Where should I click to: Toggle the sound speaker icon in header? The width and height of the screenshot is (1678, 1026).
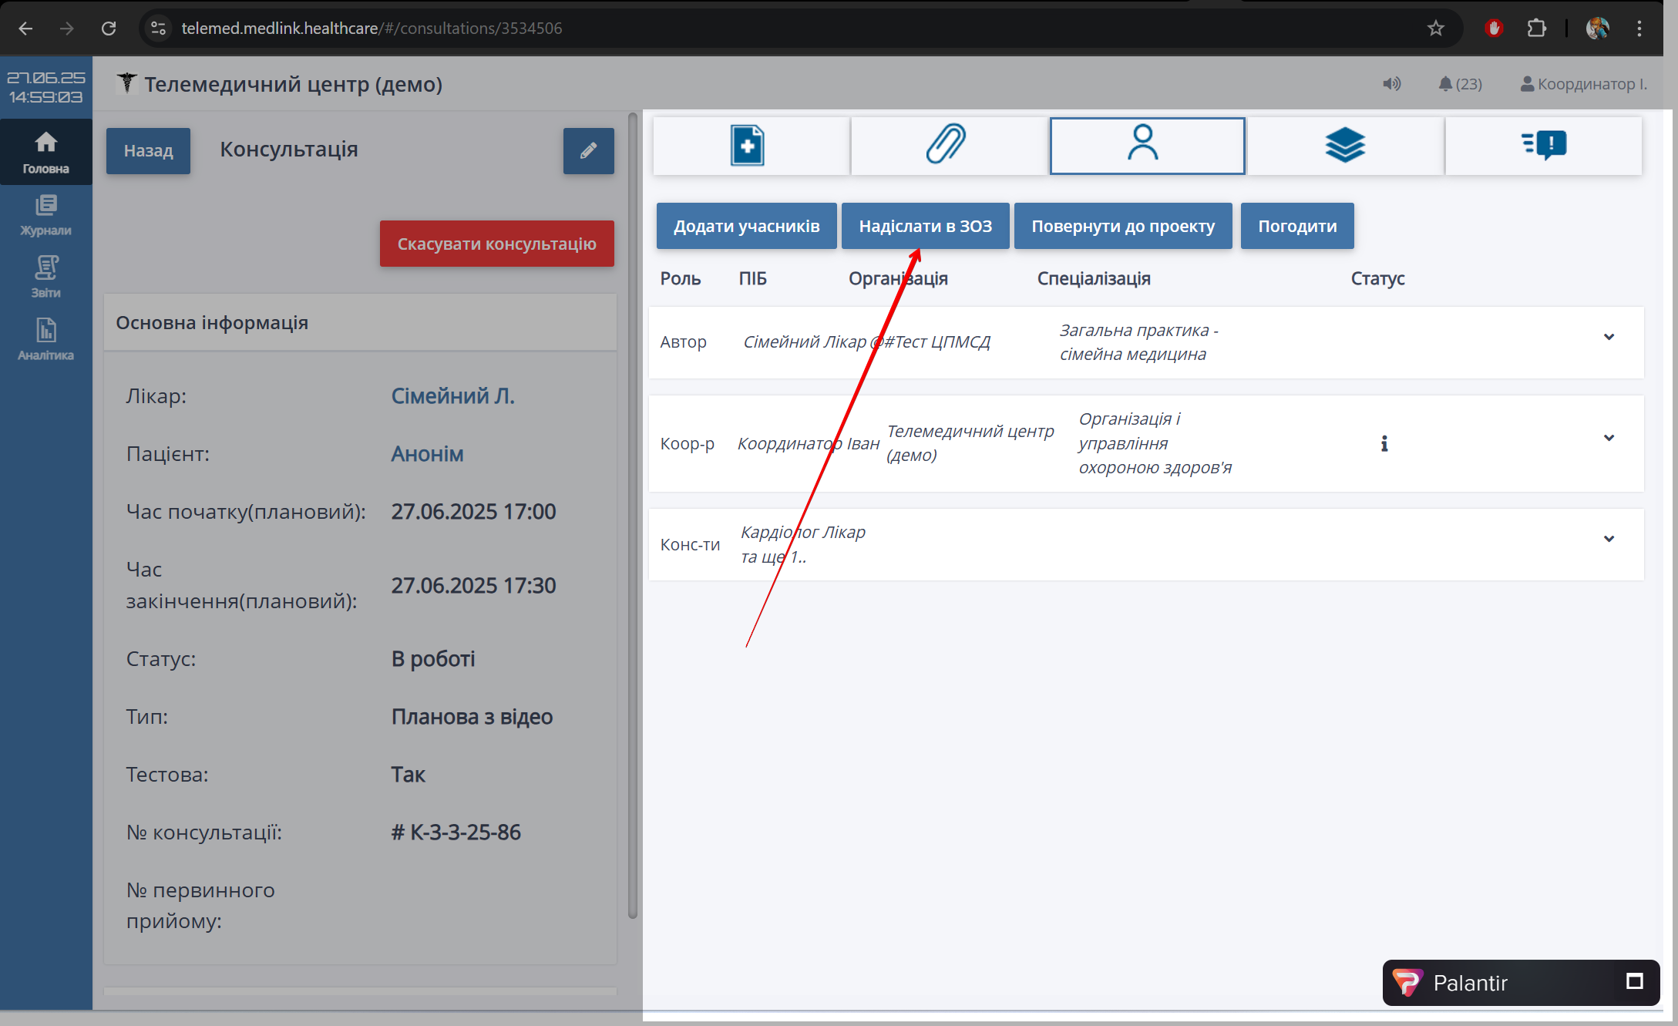(x=1391, y=84)
